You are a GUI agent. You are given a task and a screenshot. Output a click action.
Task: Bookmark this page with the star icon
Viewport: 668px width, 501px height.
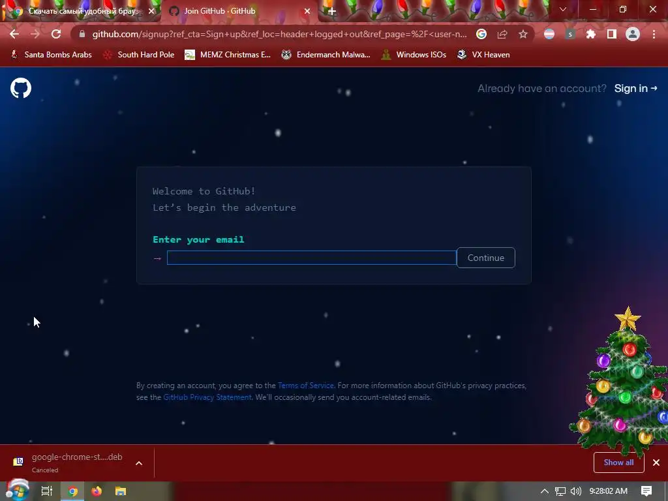point(523,34)
